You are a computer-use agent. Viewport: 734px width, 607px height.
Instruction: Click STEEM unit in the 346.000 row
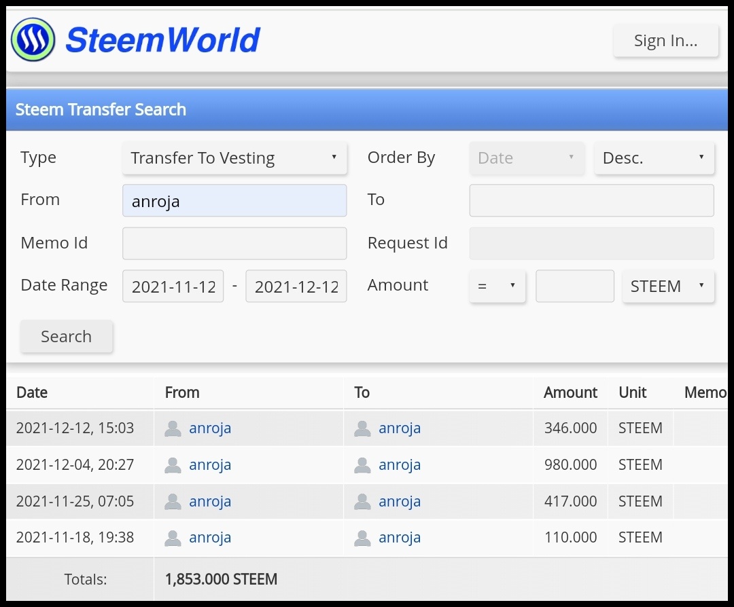(x=640, y=428)
